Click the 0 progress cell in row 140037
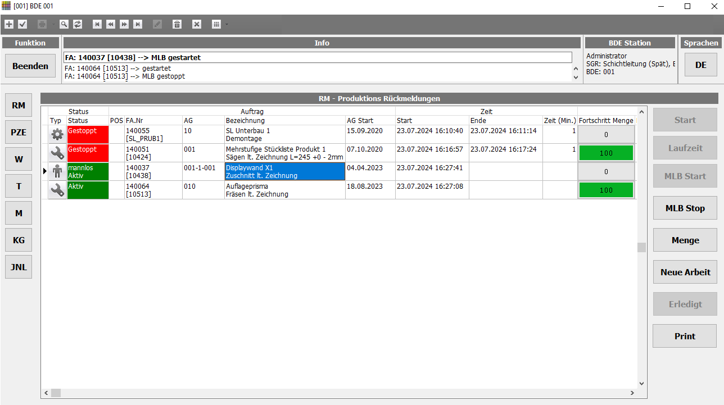724x405 pixels. point(606,171)
